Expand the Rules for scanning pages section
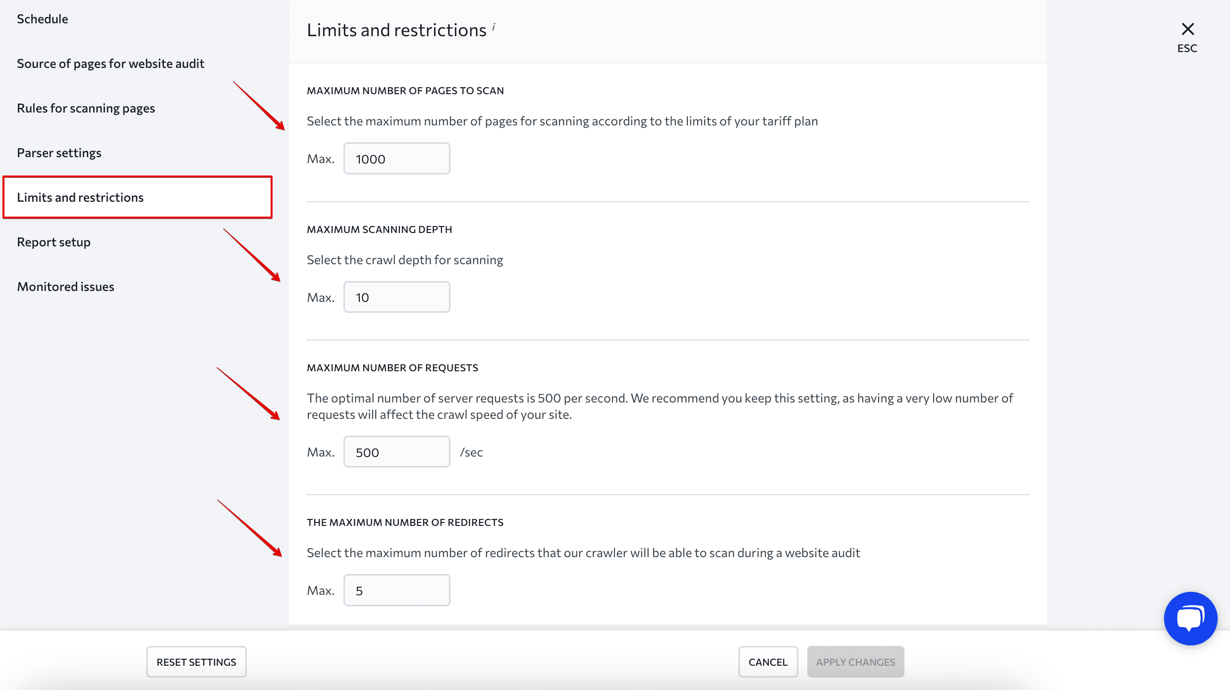Image resolution: width=1230 pixels, height=690 pixels. [85, 107]
